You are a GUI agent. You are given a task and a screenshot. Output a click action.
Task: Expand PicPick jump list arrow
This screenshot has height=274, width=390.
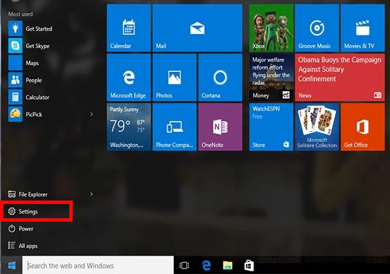[91, 114]
